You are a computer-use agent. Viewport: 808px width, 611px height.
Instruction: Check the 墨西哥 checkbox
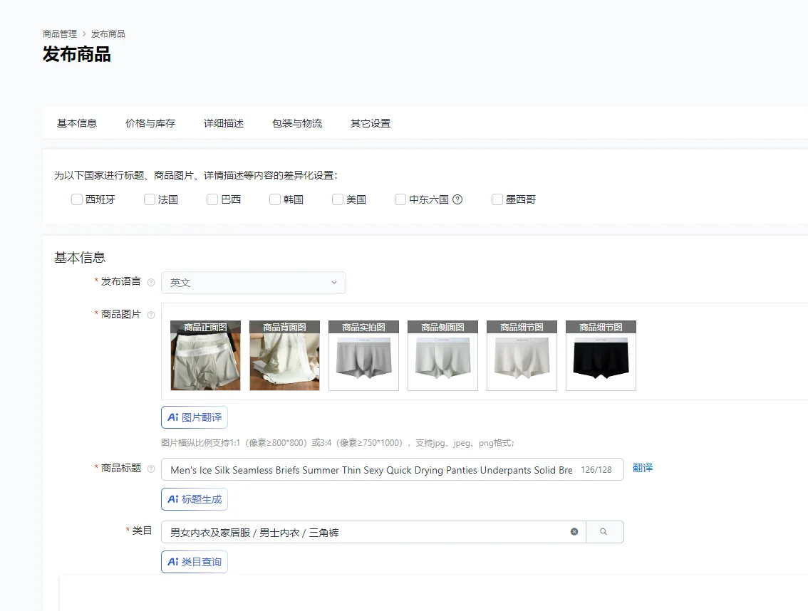[x=497, y=199]
